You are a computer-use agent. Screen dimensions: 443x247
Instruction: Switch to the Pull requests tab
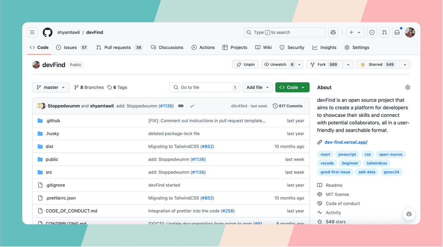(119, 48)
